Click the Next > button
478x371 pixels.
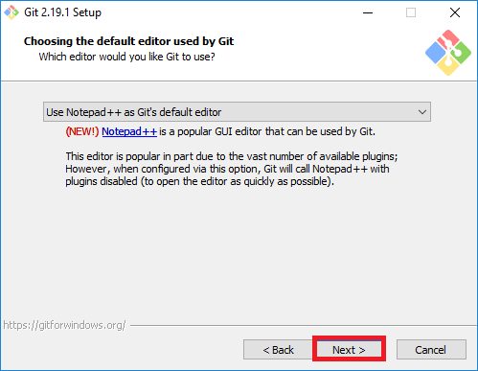click(349, 349)
